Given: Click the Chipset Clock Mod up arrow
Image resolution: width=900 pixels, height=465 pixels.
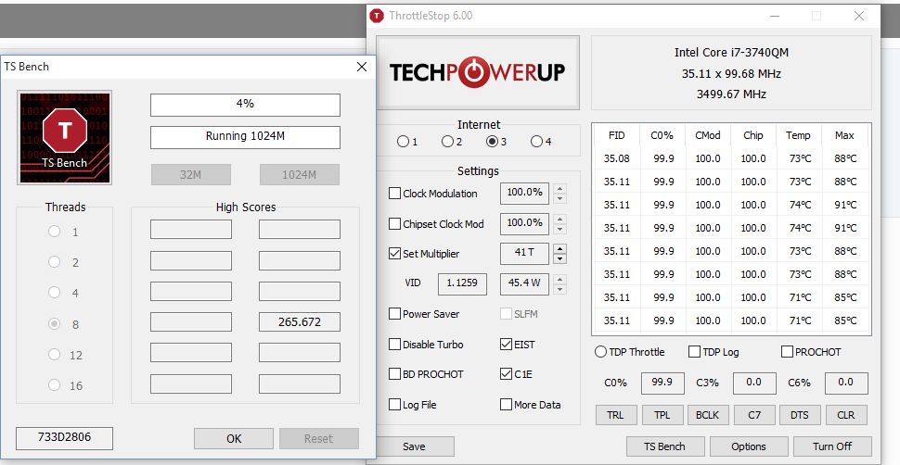Looking at the screenshot, I should coord(559,219).
